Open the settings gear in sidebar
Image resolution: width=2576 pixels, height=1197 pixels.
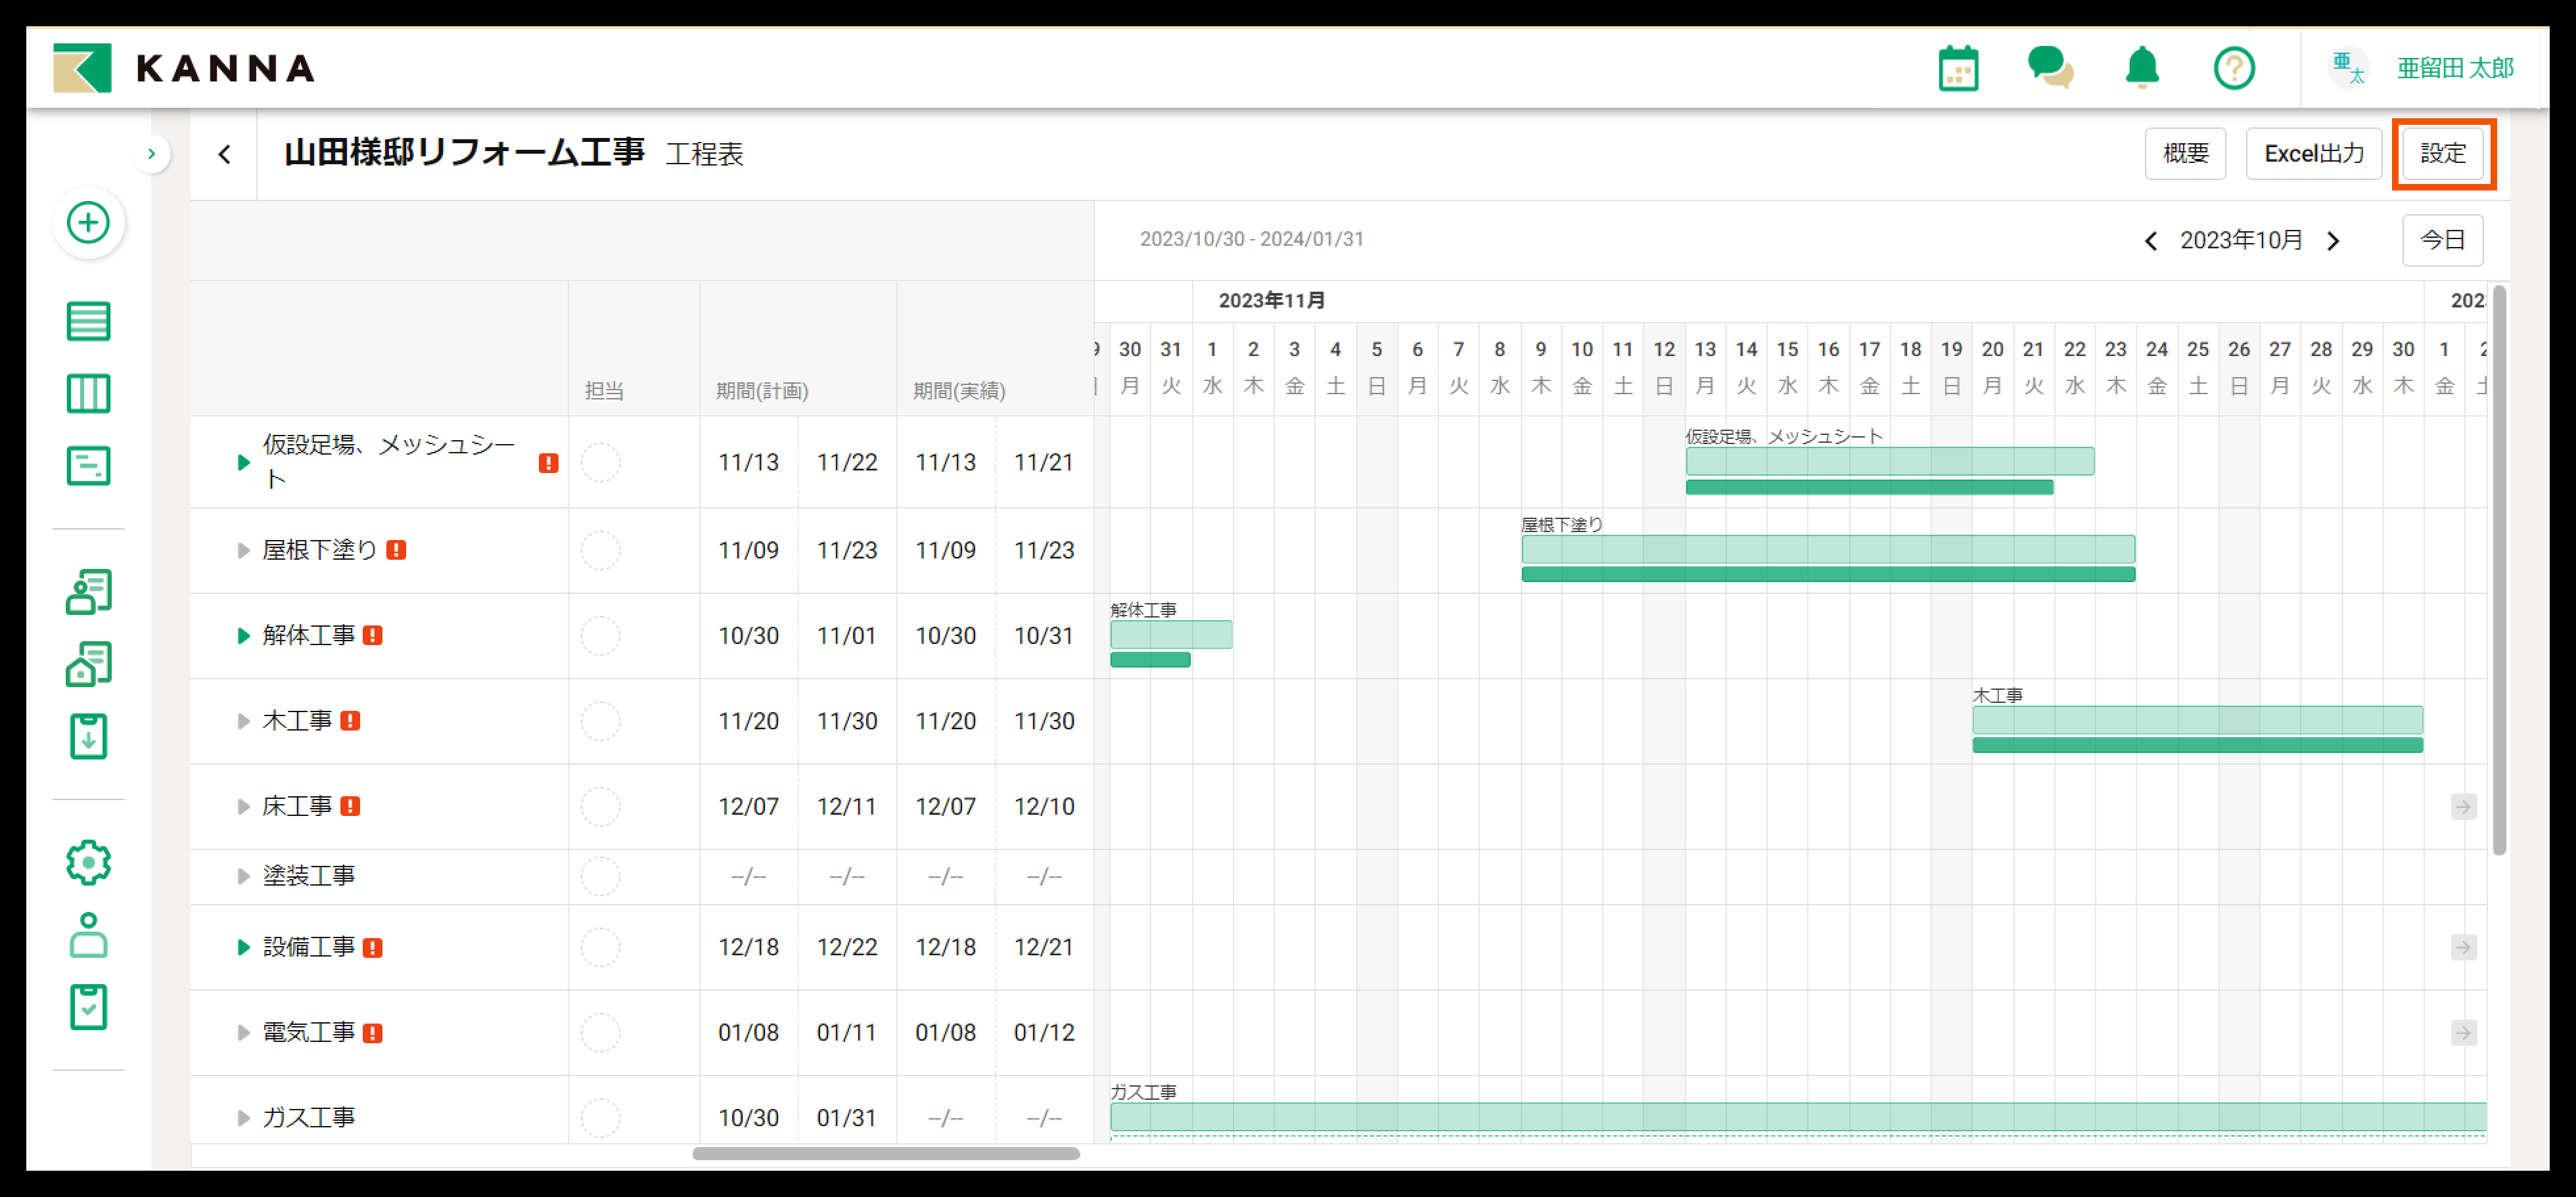(x=88, y=862)
